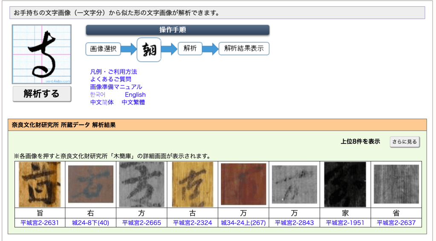
Task: Open the 古 character result thumbnail
Action: pyautogui.click(x=192, y=184)
